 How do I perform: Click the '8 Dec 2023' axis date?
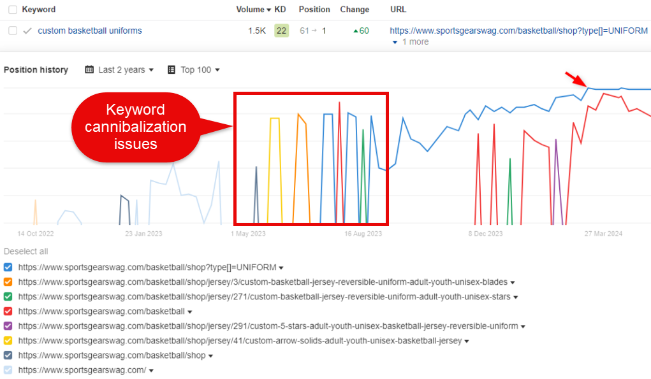(x=486, y=234)
